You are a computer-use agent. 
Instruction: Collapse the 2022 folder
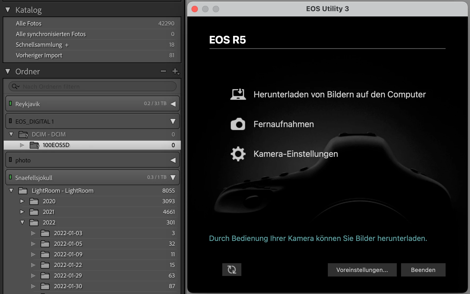(22, 222)
